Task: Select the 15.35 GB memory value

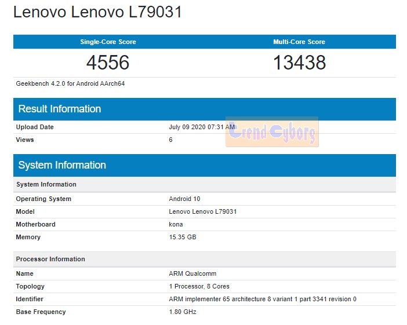Action: [183, 237]
